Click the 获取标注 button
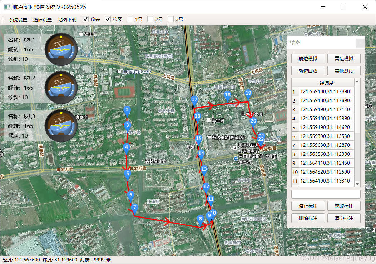 [344, 206]
